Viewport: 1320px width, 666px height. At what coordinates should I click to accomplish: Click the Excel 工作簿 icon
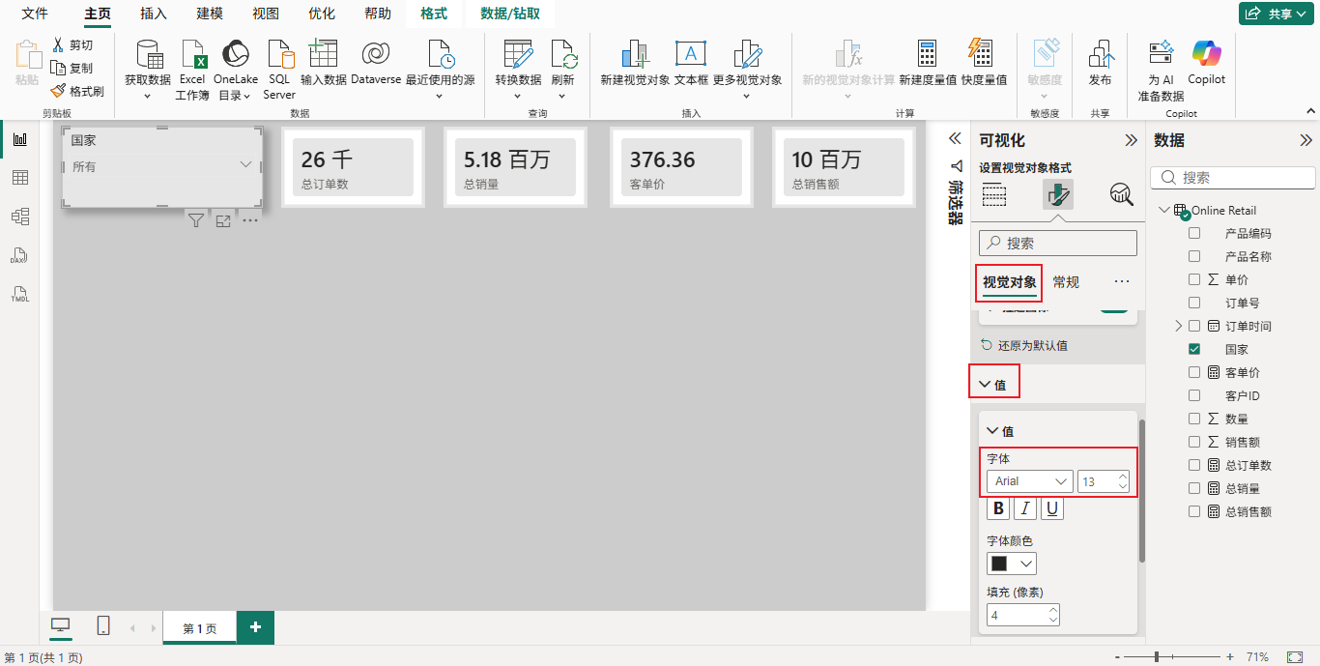click(192, 54)
